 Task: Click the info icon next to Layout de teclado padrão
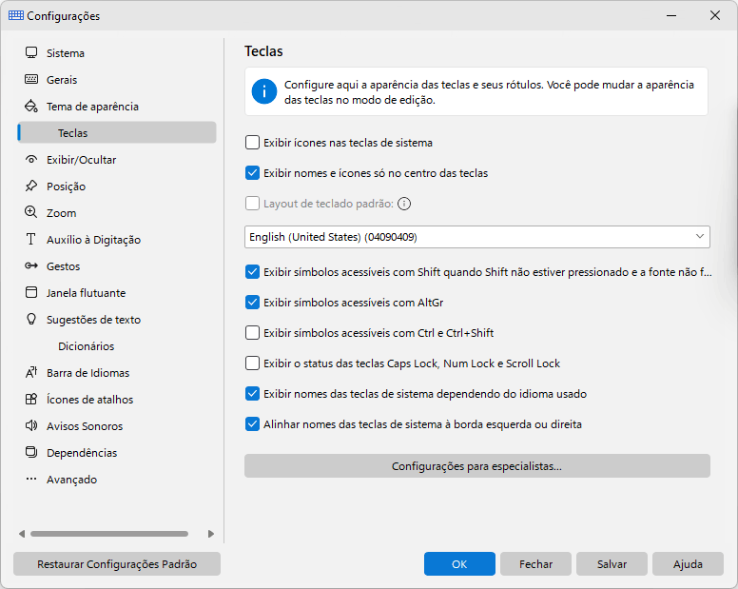click(404, 204)
